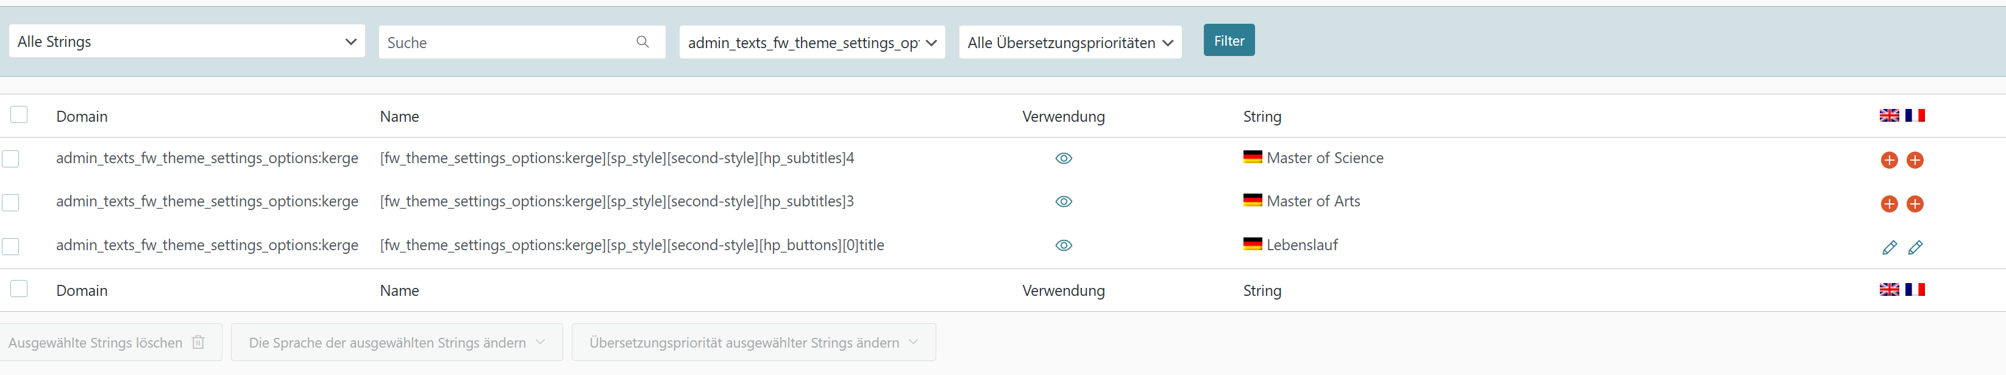Select the Master of Science row checkbox

click(10, 159)
